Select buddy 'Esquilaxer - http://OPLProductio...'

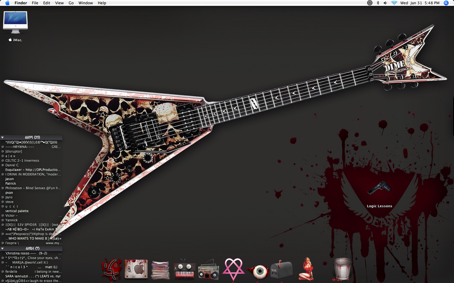pos(31,170)
